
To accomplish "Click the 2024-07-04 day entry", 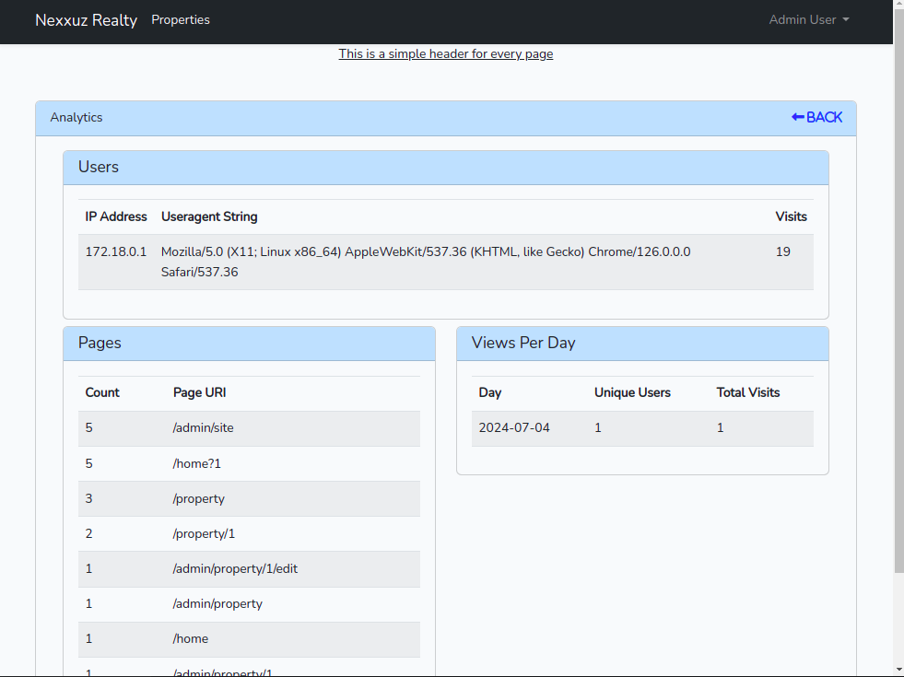I will pyautogui.click(x=514, y=427).
